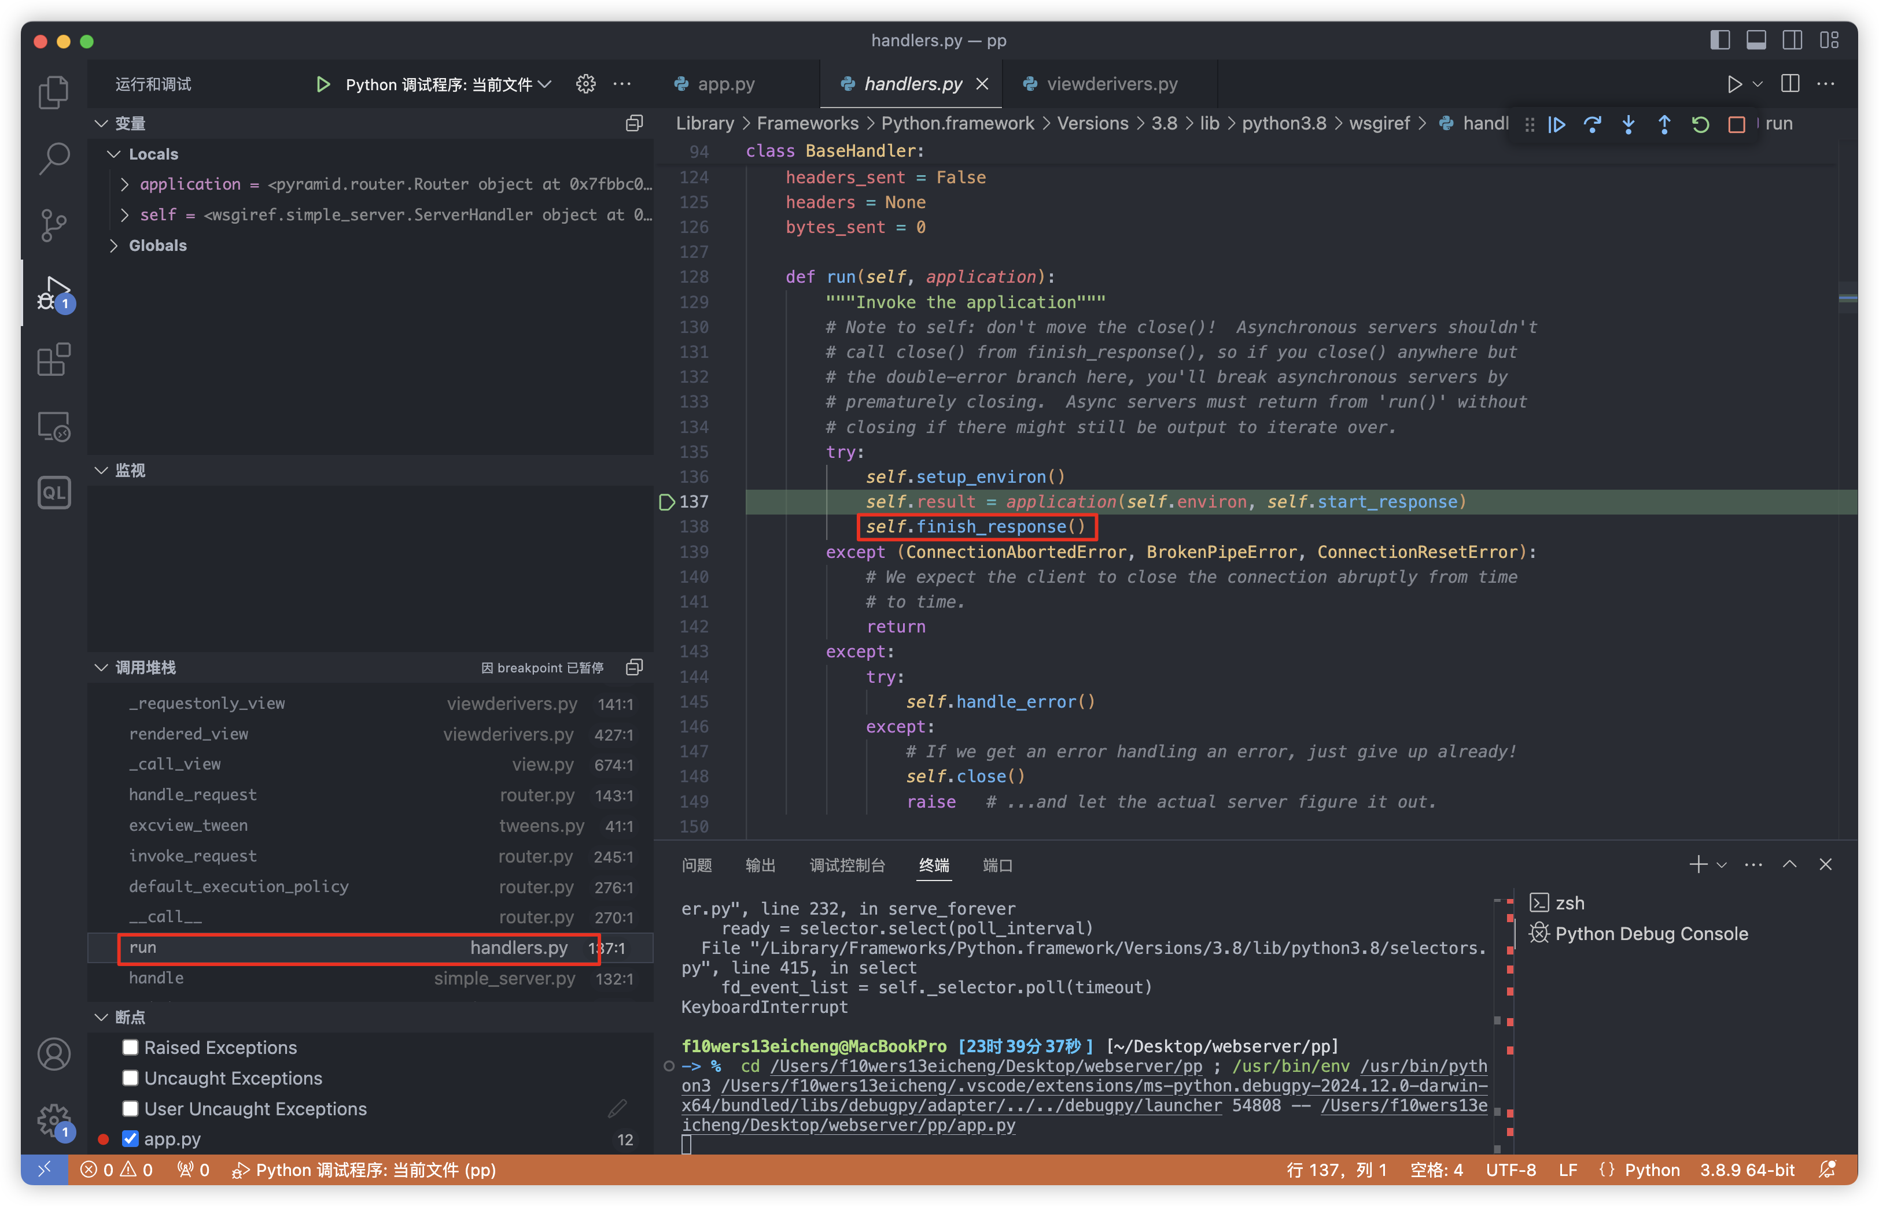The height and width of the screenshot is (1206, 1879).
Task: Open the Run and Debug view
Action: 53,294
